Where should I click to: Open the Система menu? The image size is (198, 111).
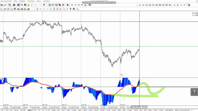click(x=31, y=1)
